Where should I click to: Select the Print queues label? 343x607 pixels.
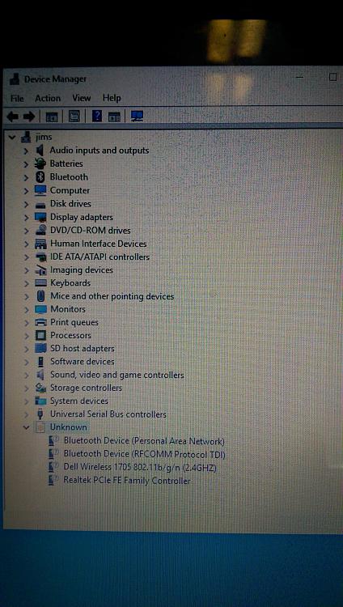click(74, 322)
